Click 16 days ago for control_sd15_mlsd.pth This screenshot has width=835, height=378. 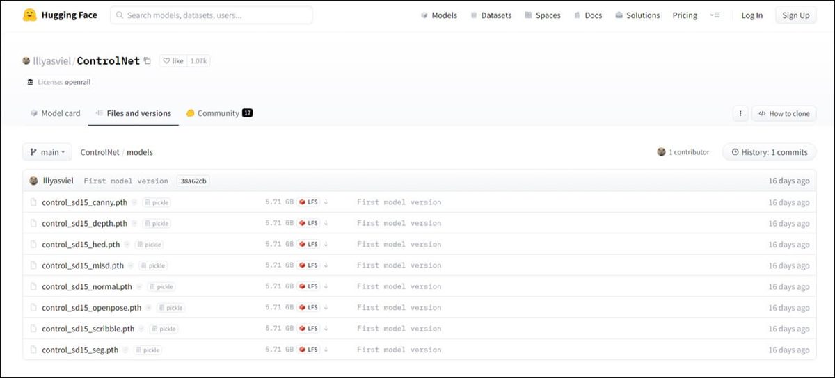(788, 265)
